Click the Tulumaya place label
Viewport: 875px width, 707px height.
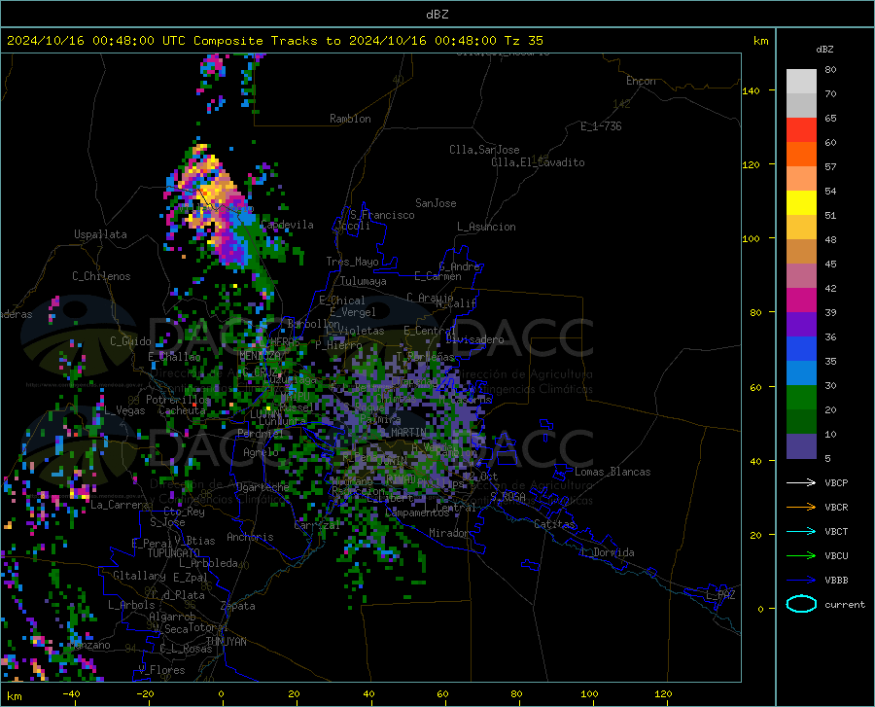[x=364, y=281]
